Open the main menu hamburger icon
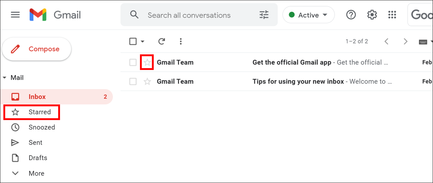433x183 pixels. click(x=15, y=15)
